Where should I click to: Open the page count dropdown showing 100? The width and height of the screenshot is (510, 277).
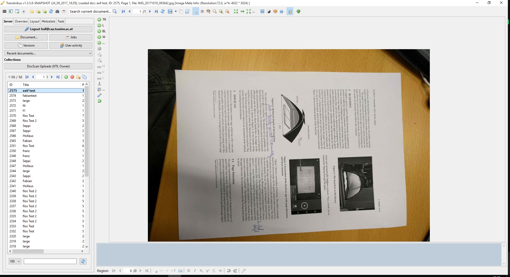pyautogui.click(x=15, y=261)
